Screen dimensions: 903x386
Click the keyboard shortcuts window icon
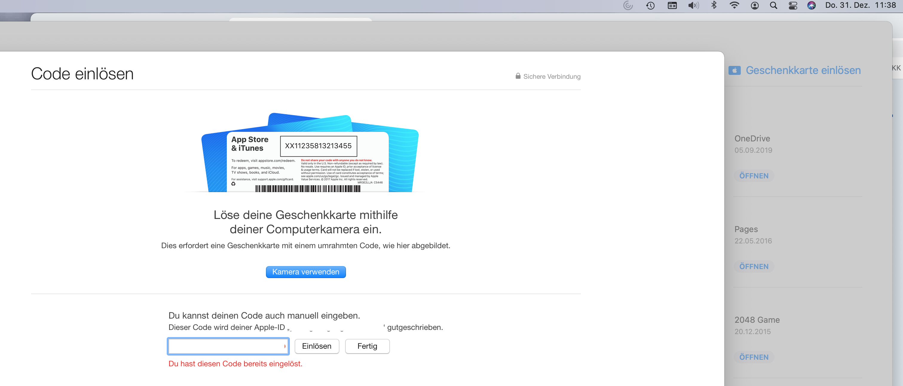tap(672, 6)
